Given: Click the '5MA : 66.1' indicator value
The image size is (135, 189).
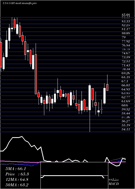Looking at the screenshot, I should tap(16, 169).
